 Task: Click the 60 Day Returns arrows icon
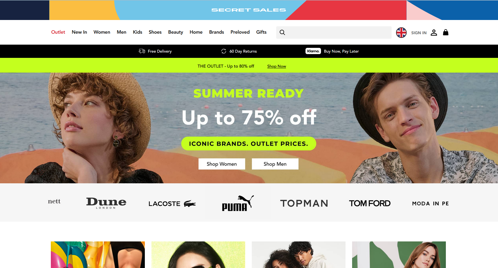pos(224,51)
